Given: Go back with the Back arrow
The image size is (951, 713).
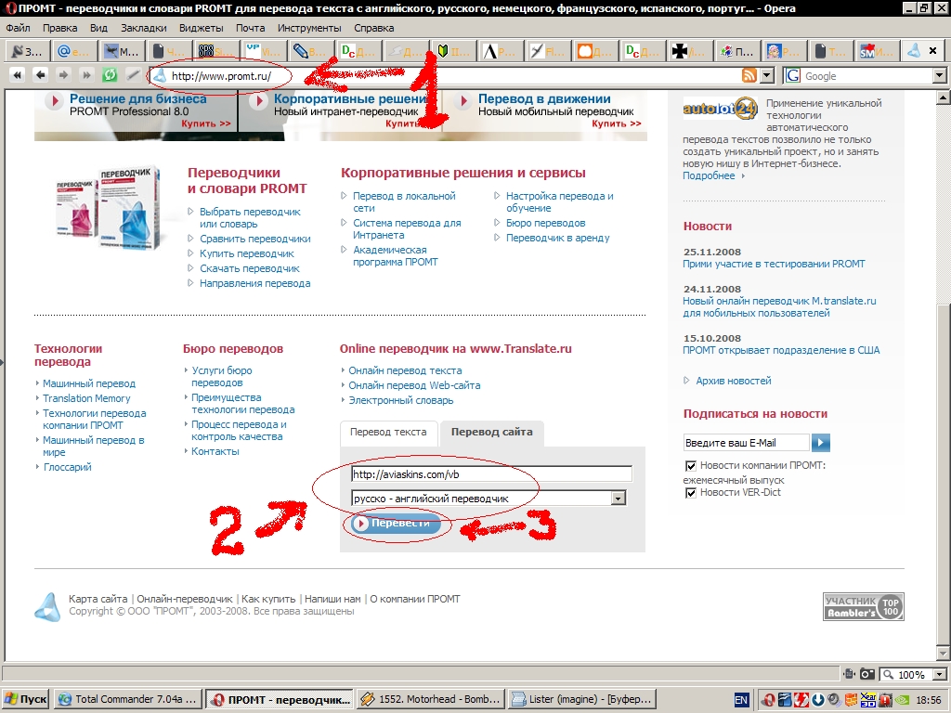Looking at the screenshot, I should (40, 75).
